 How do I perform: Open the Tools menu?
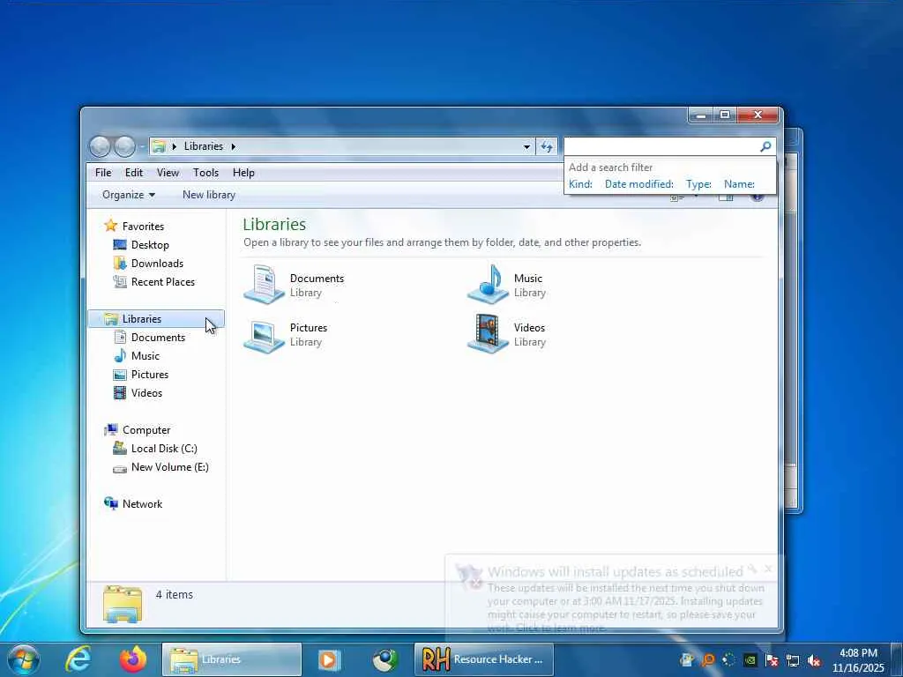click(x=205, y=173)
